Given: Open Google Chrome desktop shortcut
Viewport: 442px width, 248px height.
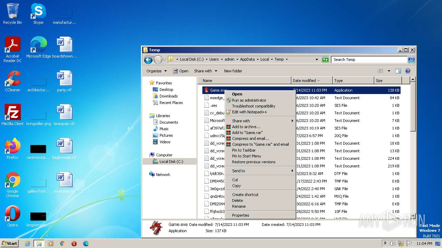Looking at the screenshot, I should point(12,185).
